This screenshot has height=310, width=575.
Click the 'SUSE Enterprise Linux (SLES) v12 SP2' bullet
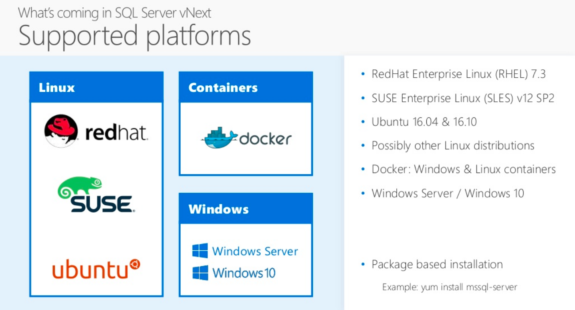pos(463,98)
